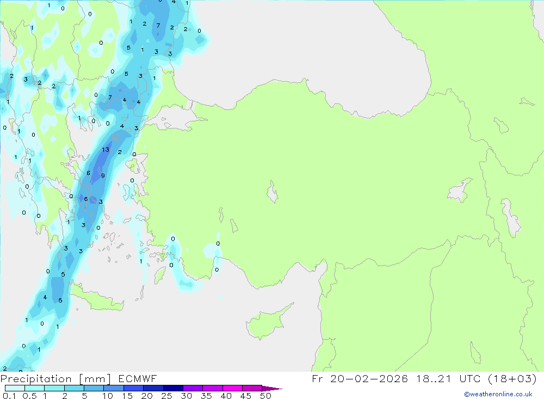Click the "(18+03)" forecast offset text
544x399 pixels.
click(512, 378)
